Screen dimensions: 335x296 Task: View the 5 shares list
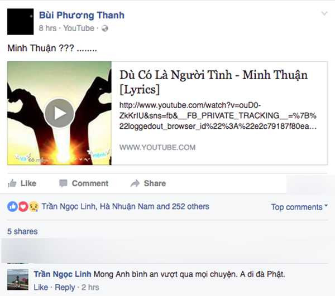point(22,231)
